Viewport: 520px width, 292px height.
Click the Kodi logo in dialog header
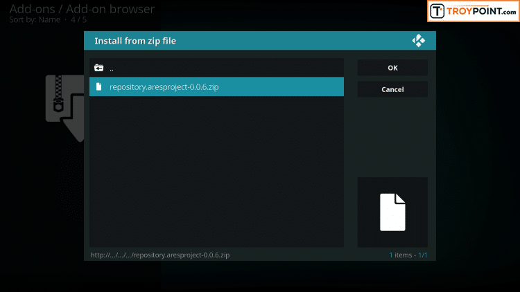pos(418,41)
